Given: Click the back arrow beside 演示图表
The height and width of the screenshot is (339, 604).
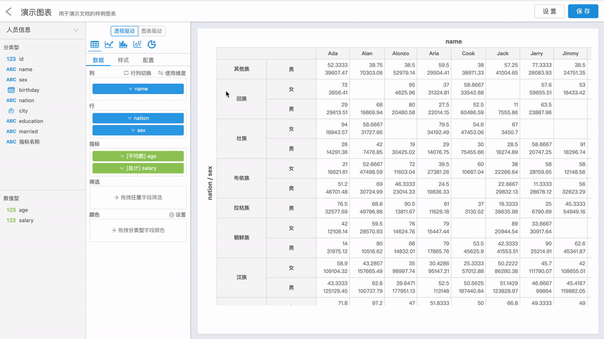Looking at the screenshot, I should (x=9, y=12).
